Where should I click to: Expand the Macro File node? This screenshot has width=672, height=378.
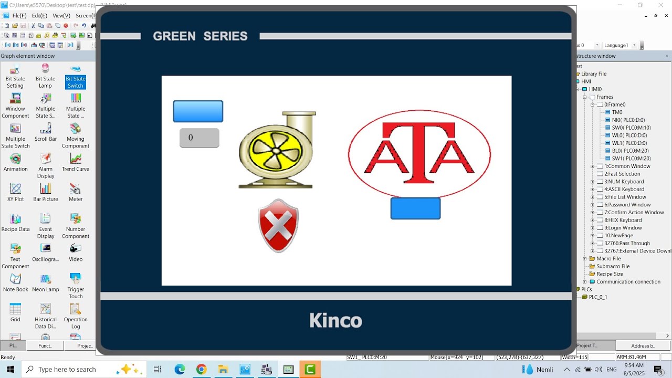click(x=585, y=259)
